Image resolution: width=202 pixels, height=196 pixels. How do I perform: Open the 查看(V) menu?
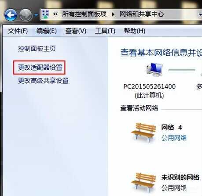[x=76, y=31]
